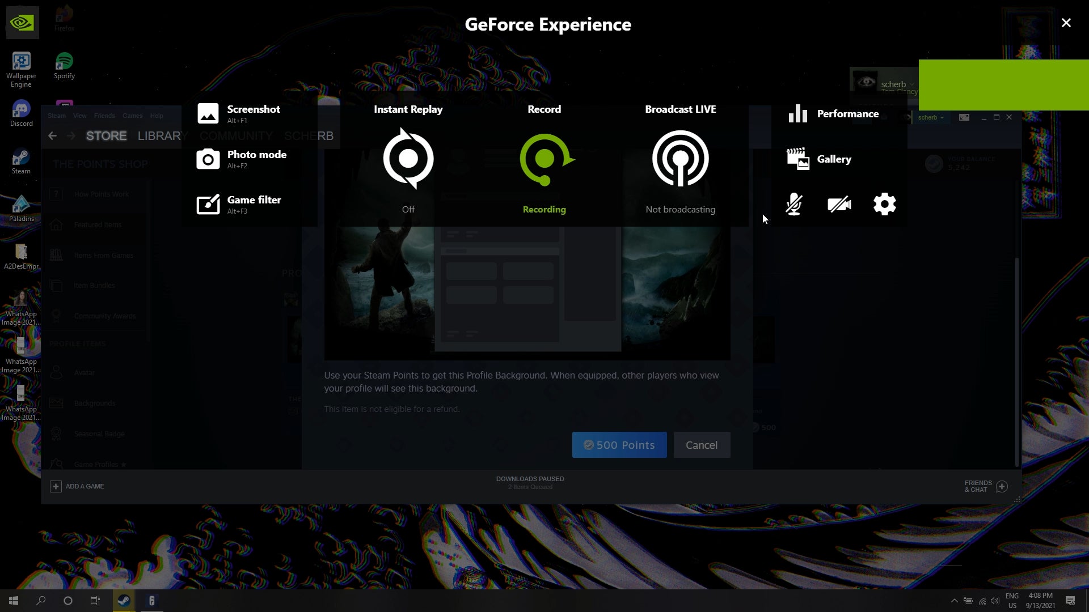The width and height of the screenshot is (1089, 612).
Task: Open Cortana on the taskbar
Action: [68, 601]
